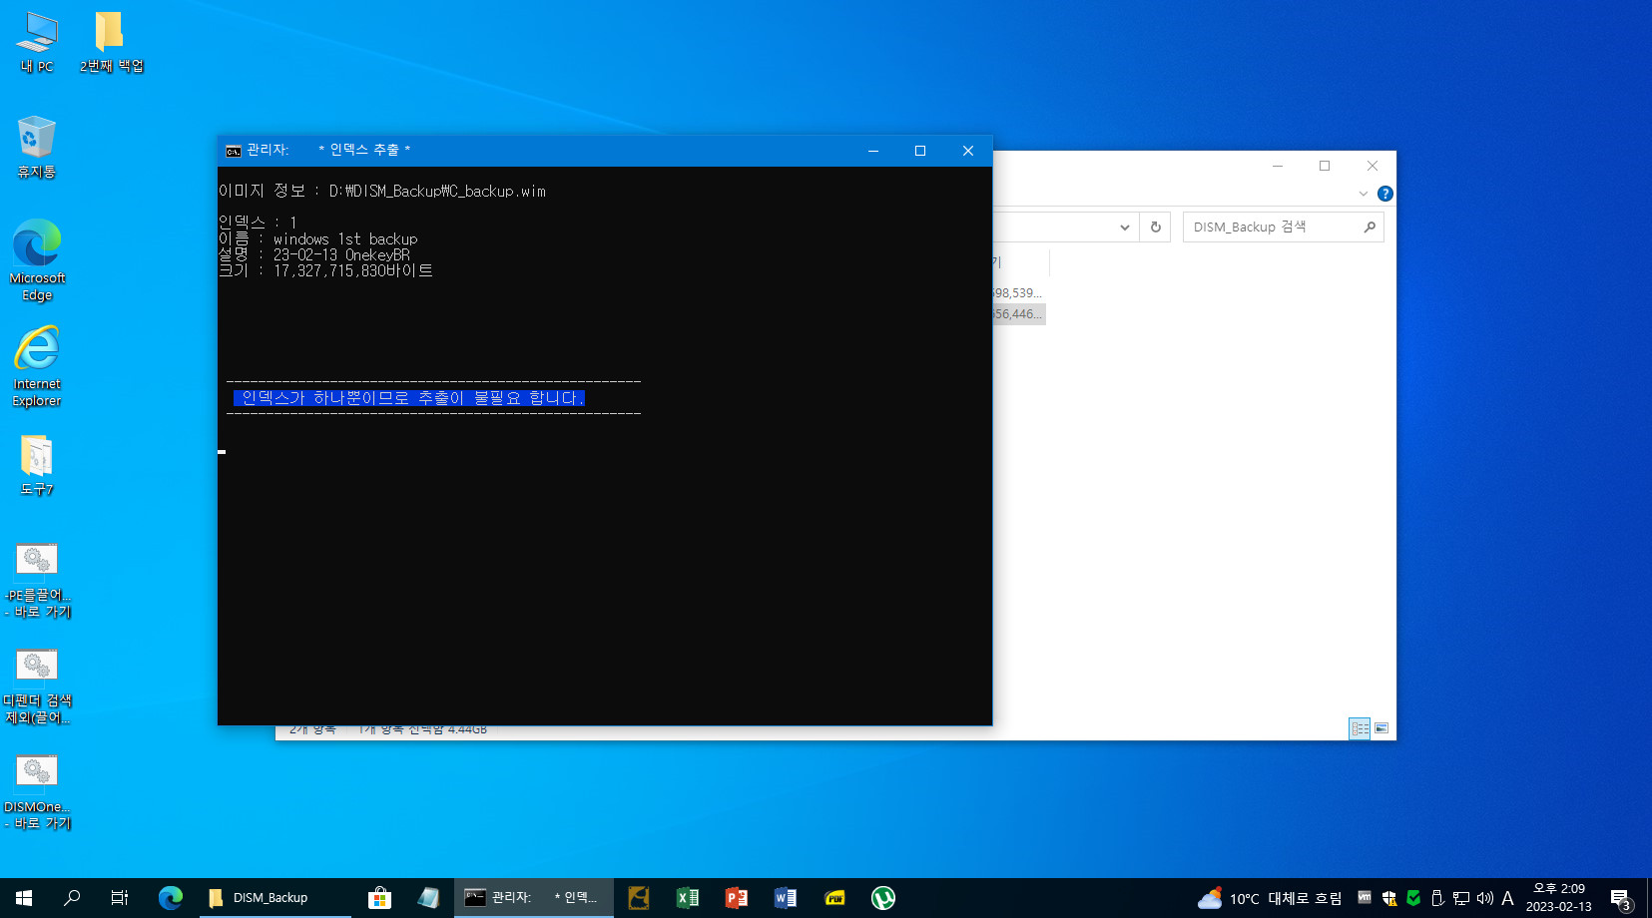Close the 인덱스 추출 console window
Screen dimensions: 1652x918
[x=968, y=151]
